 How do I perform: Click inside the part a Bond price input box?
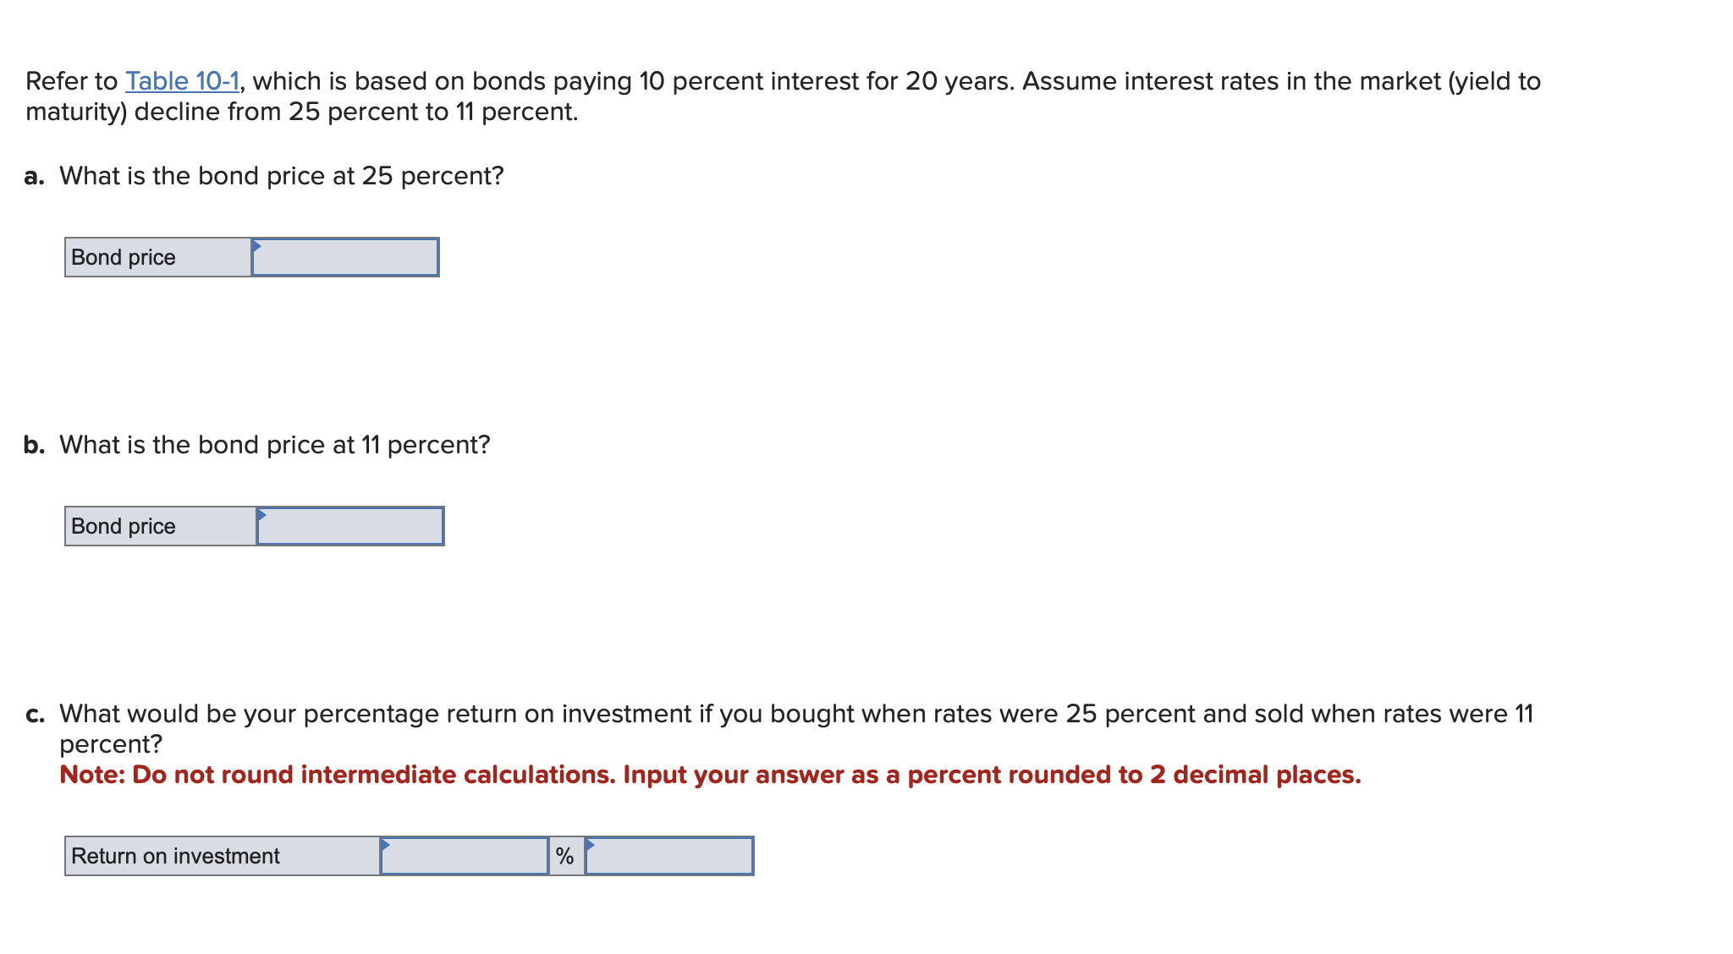point(347,258)
